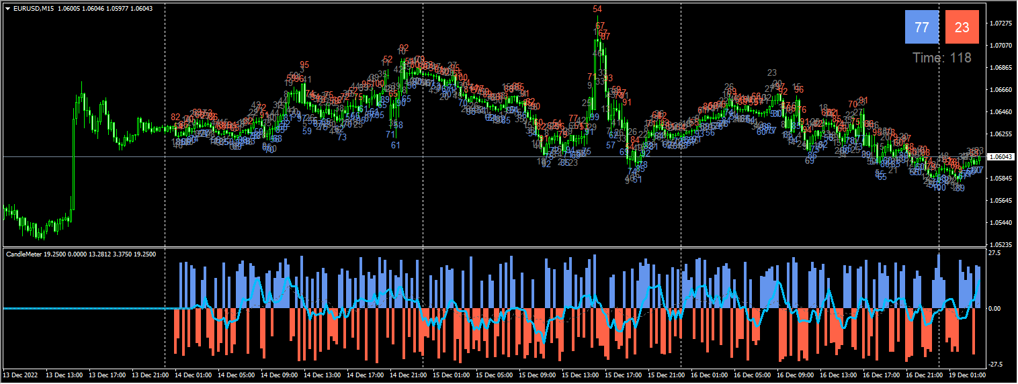Viewport: 1018px width, 384px height.
Task: Select the lone gray 23 label above the candles
Action: coord(771,73)
